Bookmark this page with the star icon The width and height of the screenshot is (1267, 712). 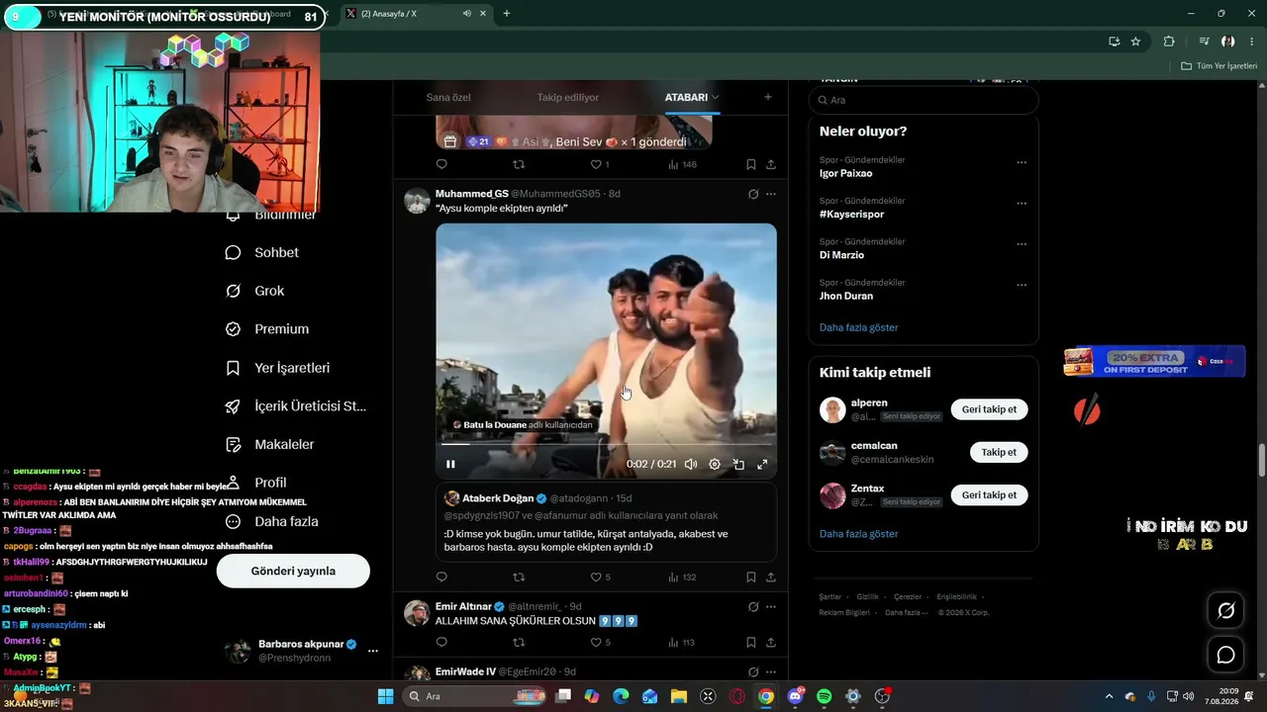tap(1135, 42)
